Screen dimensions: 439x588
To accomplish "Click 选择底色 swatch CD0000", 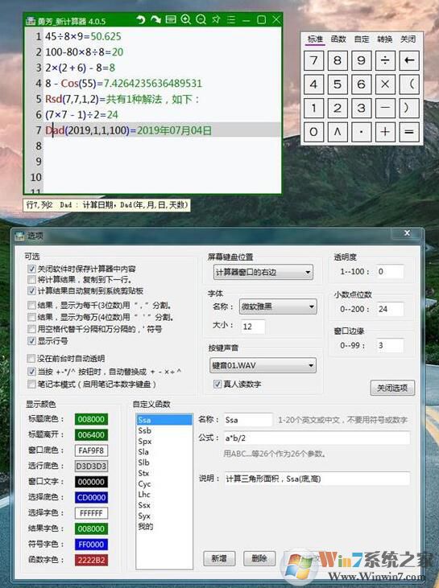I will [x=91, y=498].
